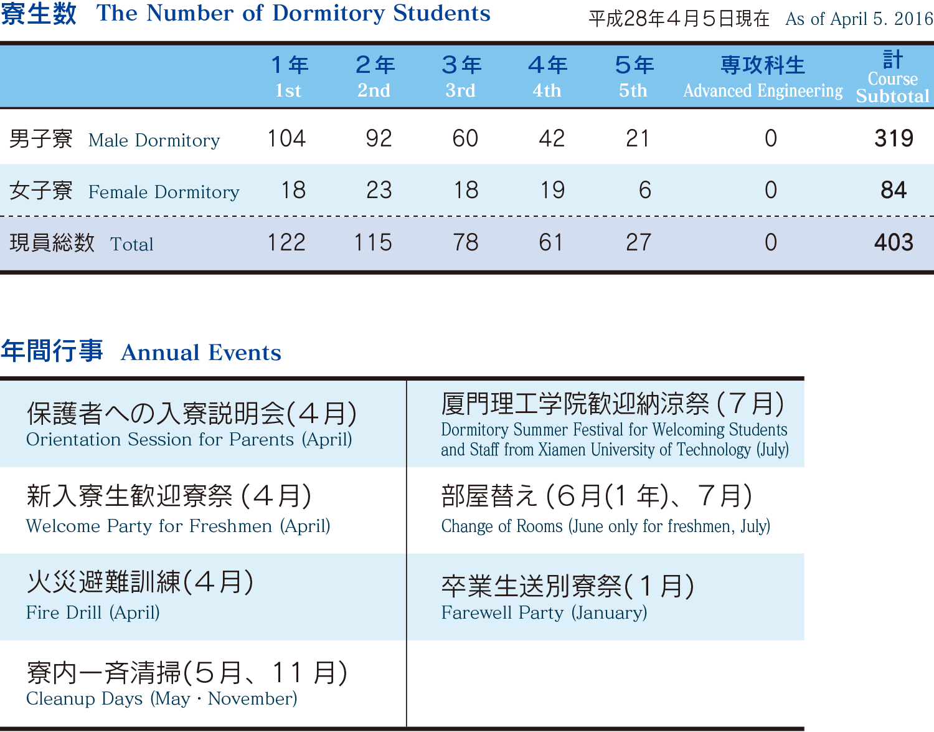Click Japanese title 火災避難訓練(4月)
The height and width of the screenshot is (732, 934).
(140, 582)
